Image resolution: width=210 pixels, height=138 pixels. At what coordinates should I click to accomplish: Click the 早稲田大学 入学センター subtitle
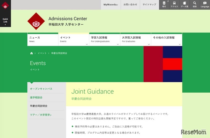coord(66,24)
